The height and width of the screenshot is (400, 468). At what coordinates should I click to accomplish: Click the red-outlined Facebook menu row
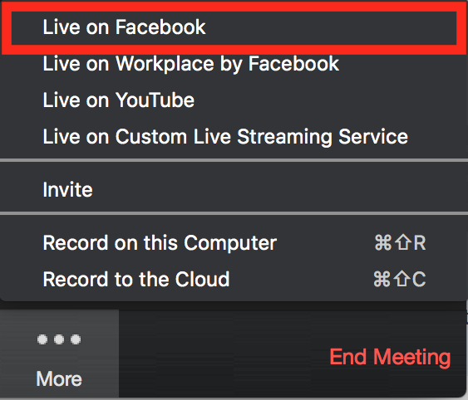(x=234, y=28)
